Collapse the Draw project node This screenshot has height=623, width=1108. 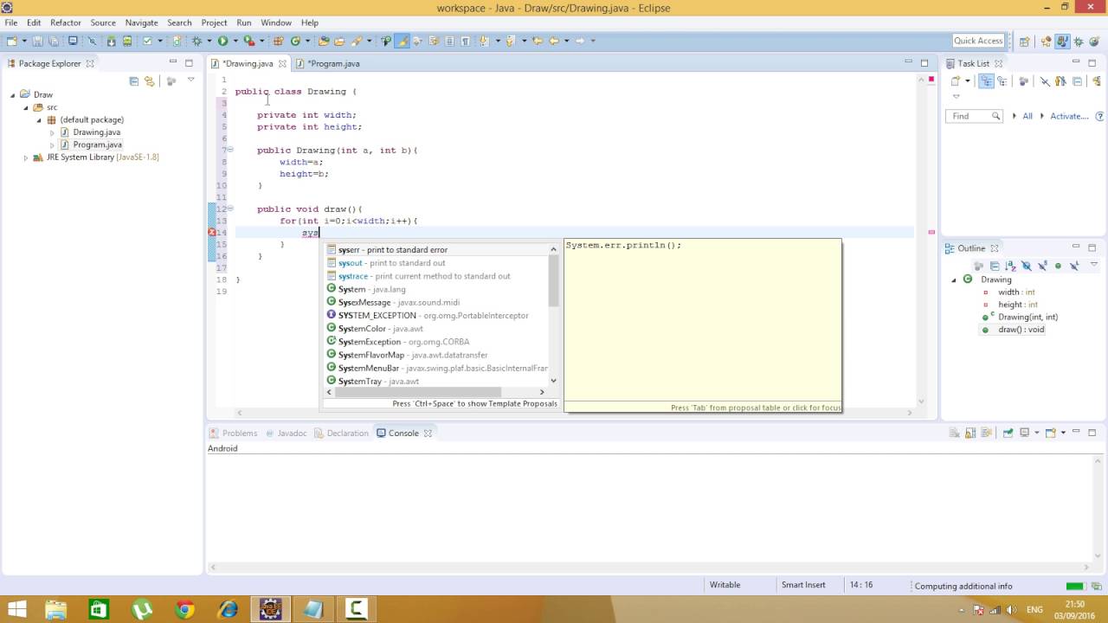point(14,95)
